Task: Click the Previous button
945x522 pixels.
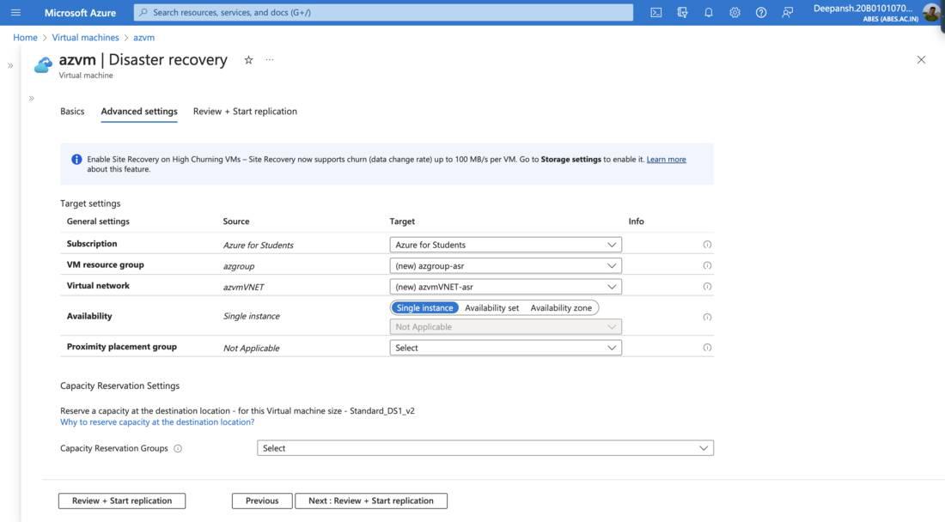Action: pyautogui.click(x=262, y=501)
